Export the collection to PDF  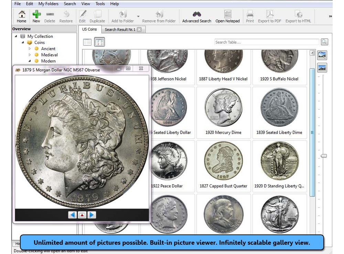click(269, 16)
